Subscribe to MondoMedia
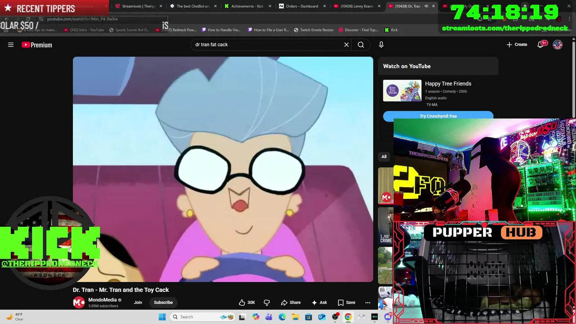This screenshot has width=576, height=324. coord(163,302)
